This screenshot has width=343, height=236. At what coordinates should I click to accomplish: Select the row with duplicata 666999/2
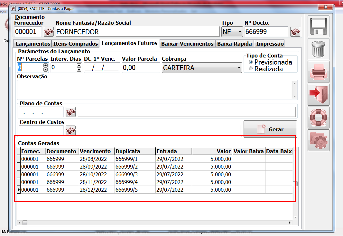[x=155, y=167]
